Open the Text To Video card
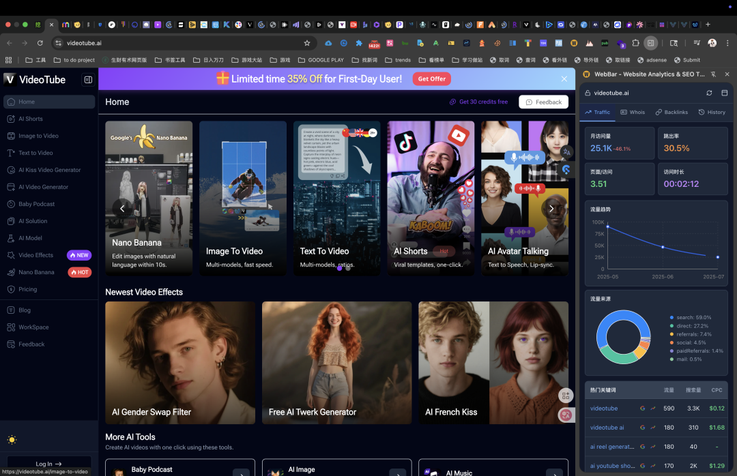 [336, 198]
